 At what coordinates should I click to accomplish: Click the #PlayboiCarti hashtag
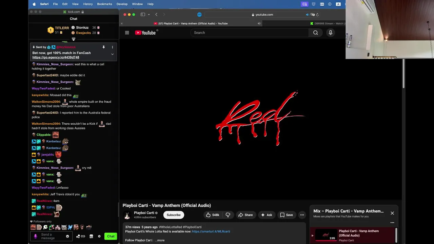coord(192,227)
